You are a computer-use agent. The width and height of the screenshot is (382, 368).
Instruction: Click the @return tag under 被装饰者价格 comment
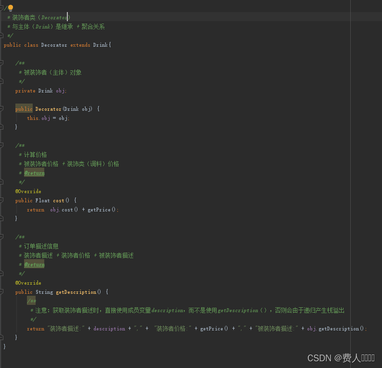tap(34, 173)
